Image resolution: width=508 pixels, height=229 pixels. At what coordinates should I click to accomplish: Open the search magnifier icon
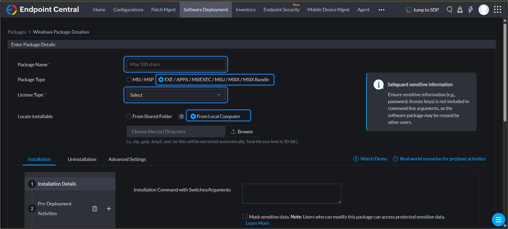pyautogui.click(x=449, y=10)
